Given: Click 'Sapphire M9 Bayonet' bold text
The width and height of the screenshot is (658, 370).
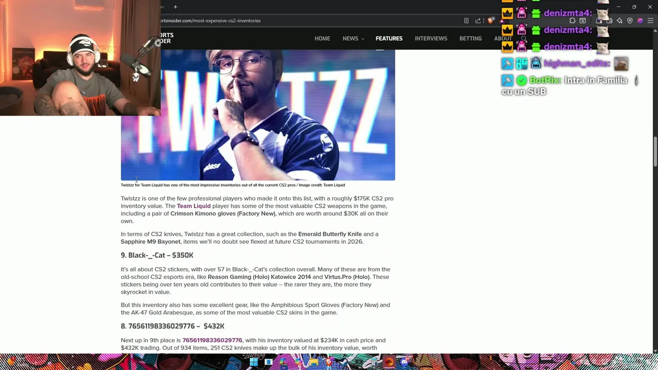Looking at the screenshot, I should 151,242.
